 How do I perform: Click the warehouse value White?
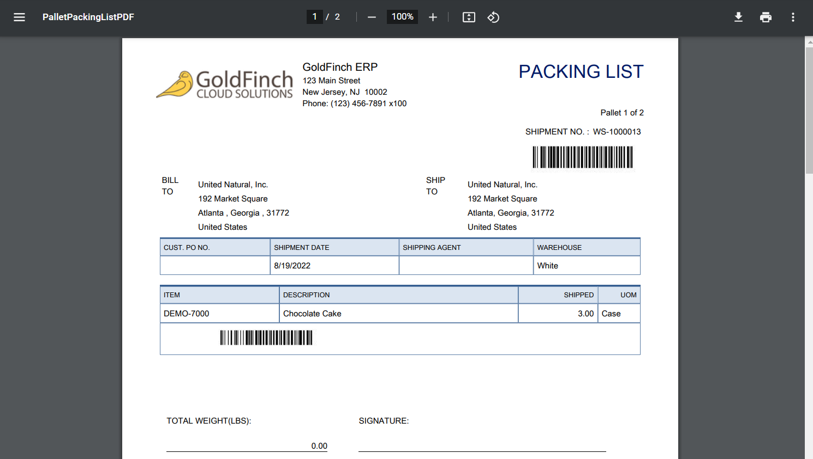pos(547,266)
